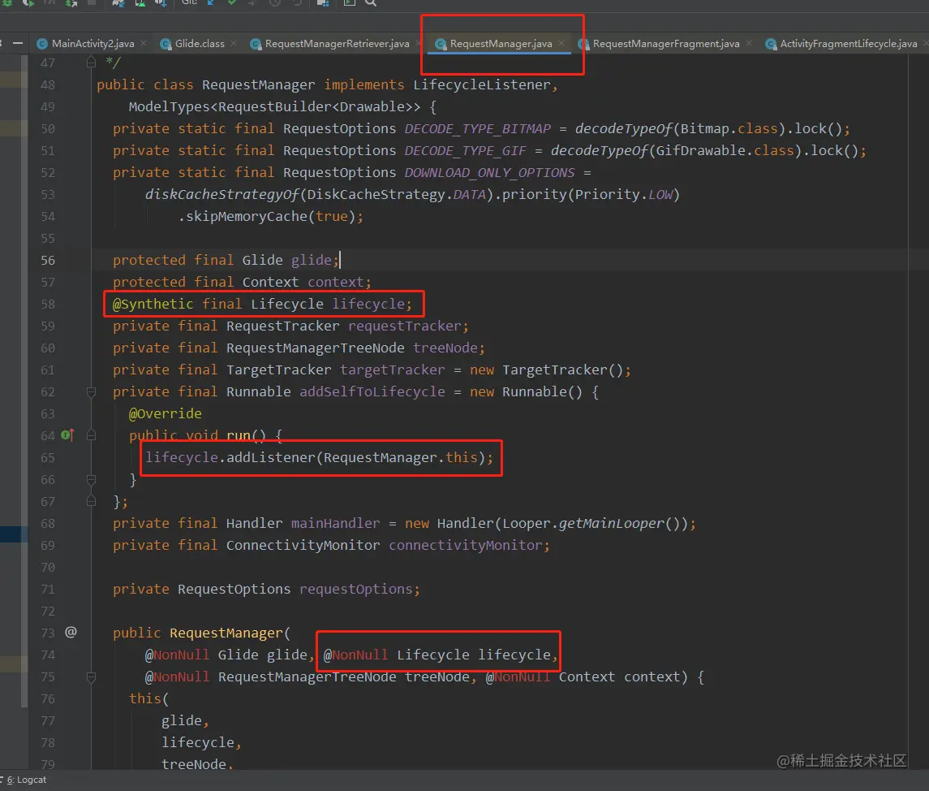Click line number 56 in the gutter

pos(48,261)
